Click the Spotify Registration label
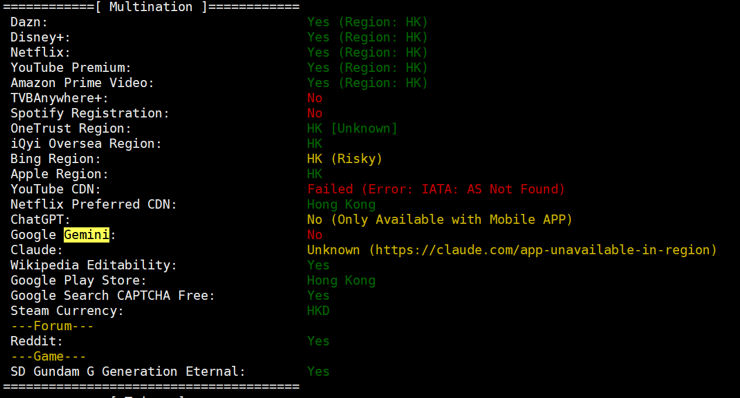The width and height of the screenshot is (740, 398). (90, 113)
